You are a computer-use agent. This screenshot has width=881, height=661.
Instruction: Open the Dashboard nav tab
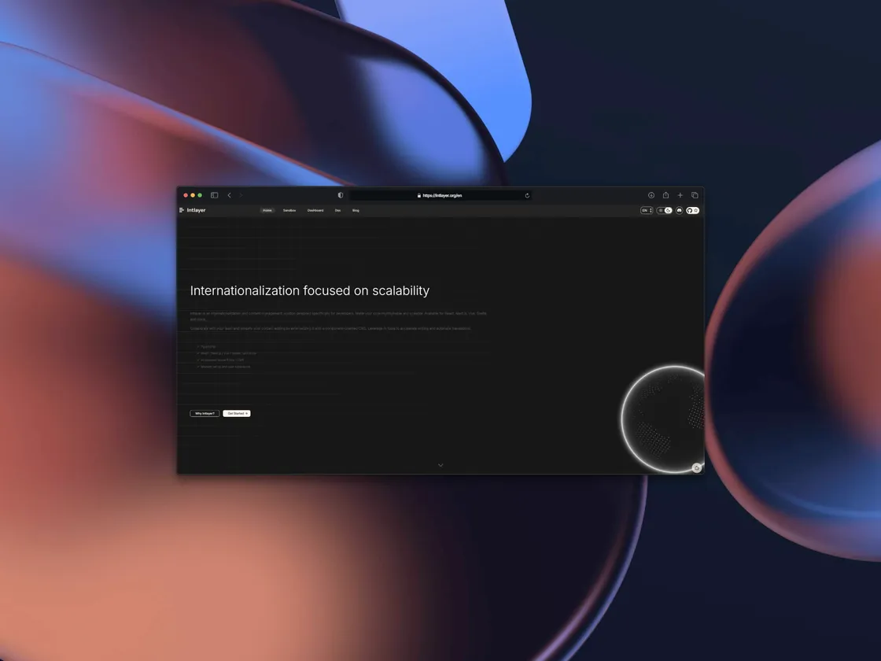[315, 210]
